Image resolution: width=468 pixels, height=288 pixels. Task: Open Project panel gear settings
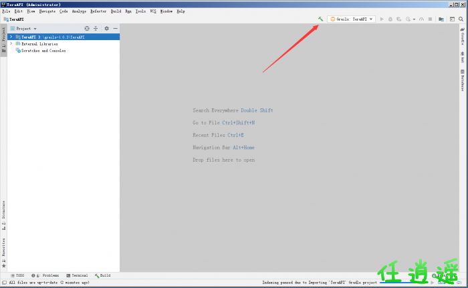pyautogui.click(x=106, y=28)
